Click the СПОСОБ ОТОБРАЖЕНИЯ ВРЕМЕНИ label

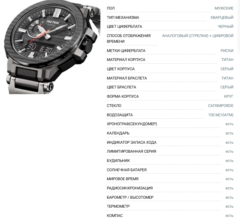pos(129,39)
